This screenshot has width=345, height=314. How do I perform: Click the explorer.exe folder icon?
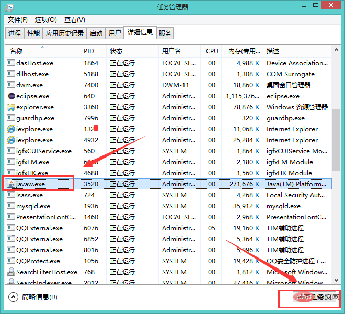click(11, 107)
